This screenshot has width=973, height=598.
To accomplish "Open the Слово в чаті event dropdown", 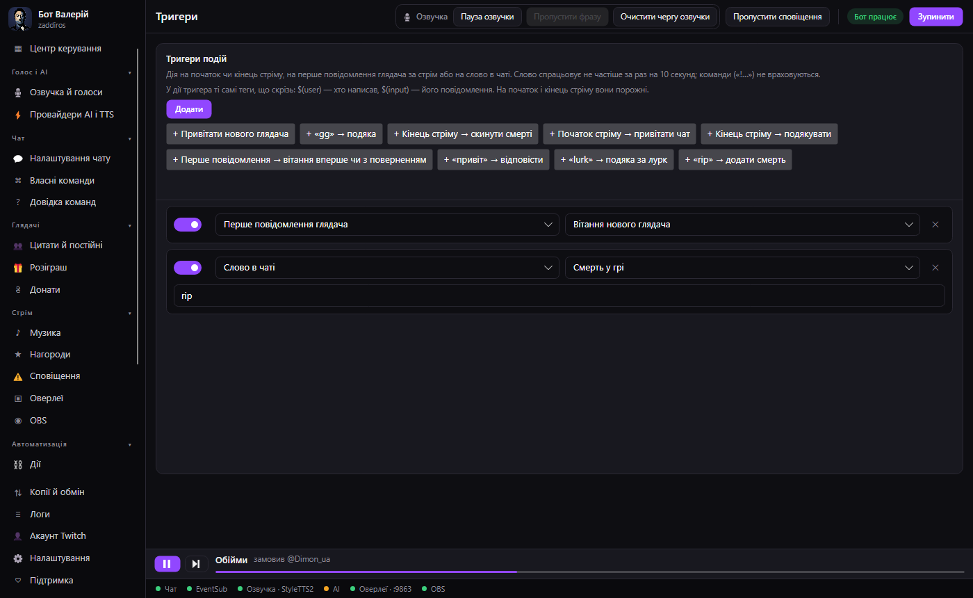I will (387, 268).
